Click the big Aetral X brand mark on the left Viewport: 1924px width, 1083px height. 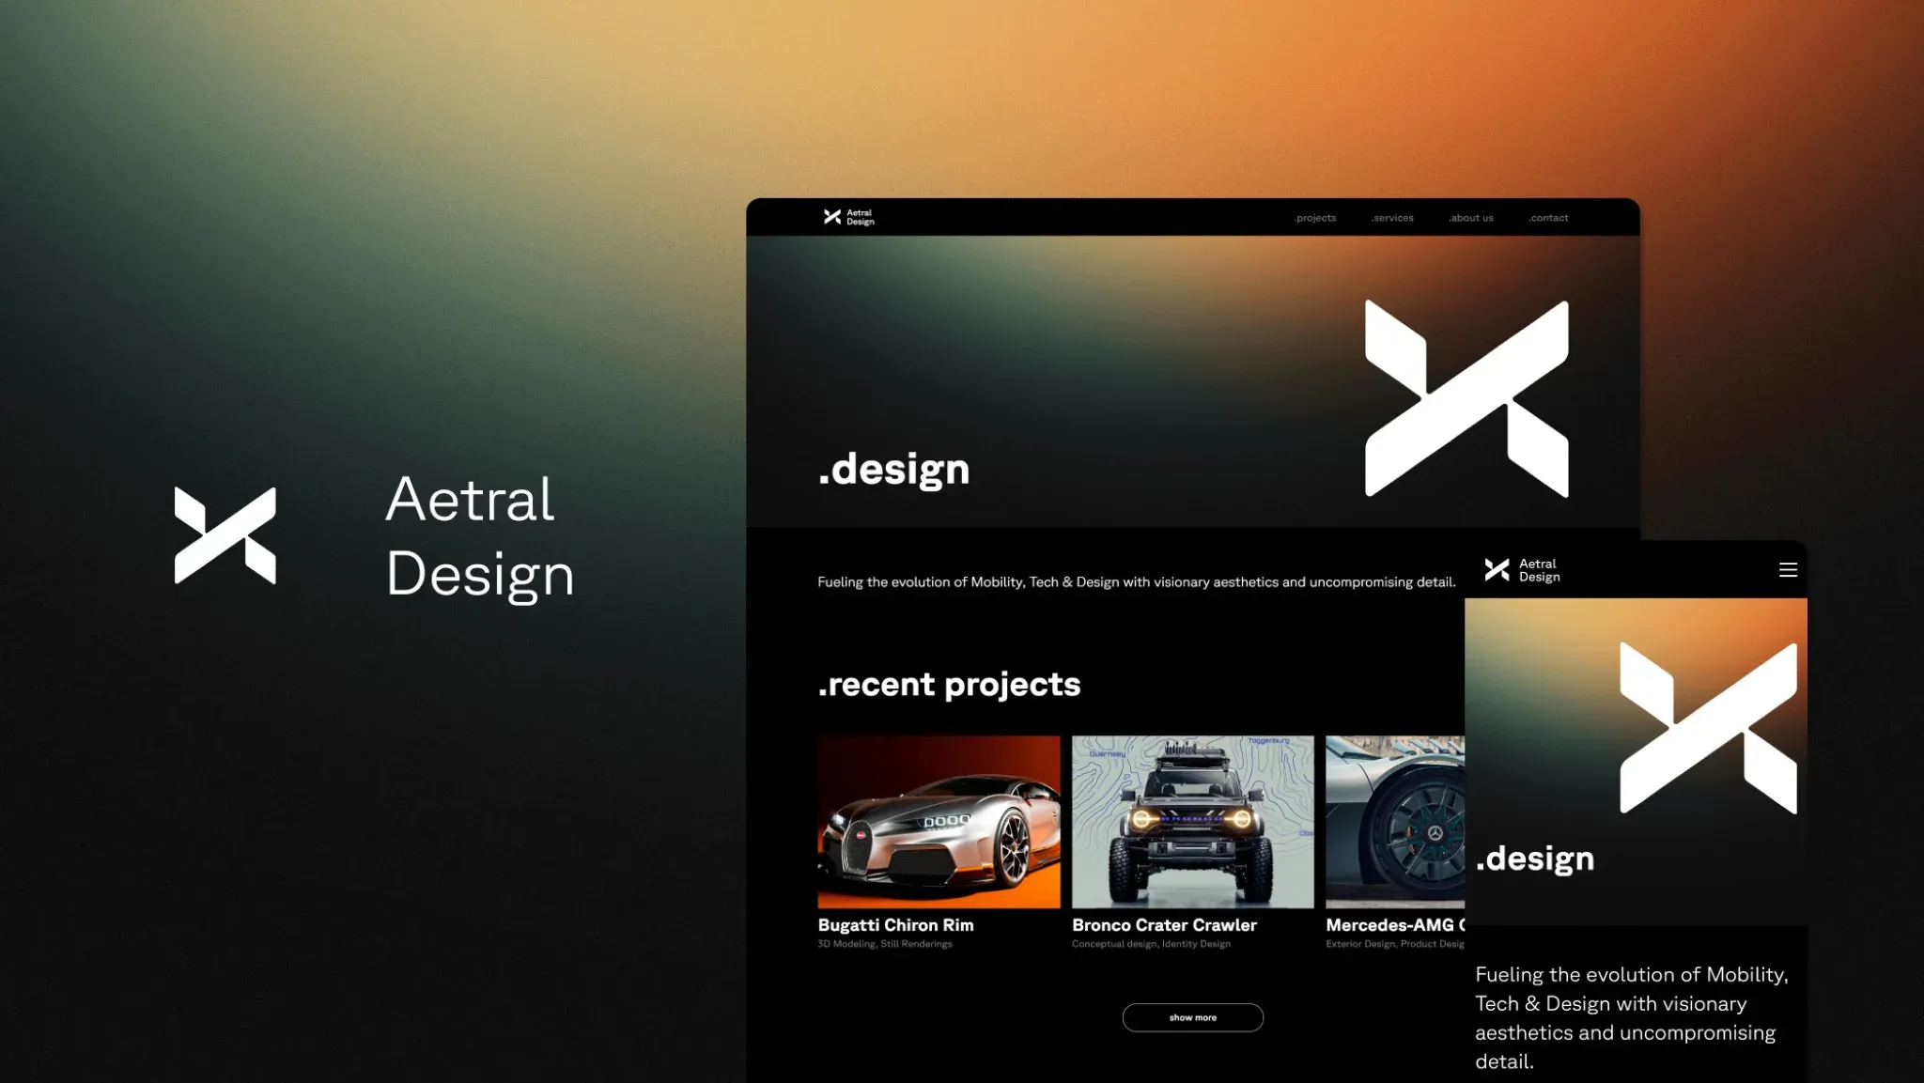(x=225, y=535)
